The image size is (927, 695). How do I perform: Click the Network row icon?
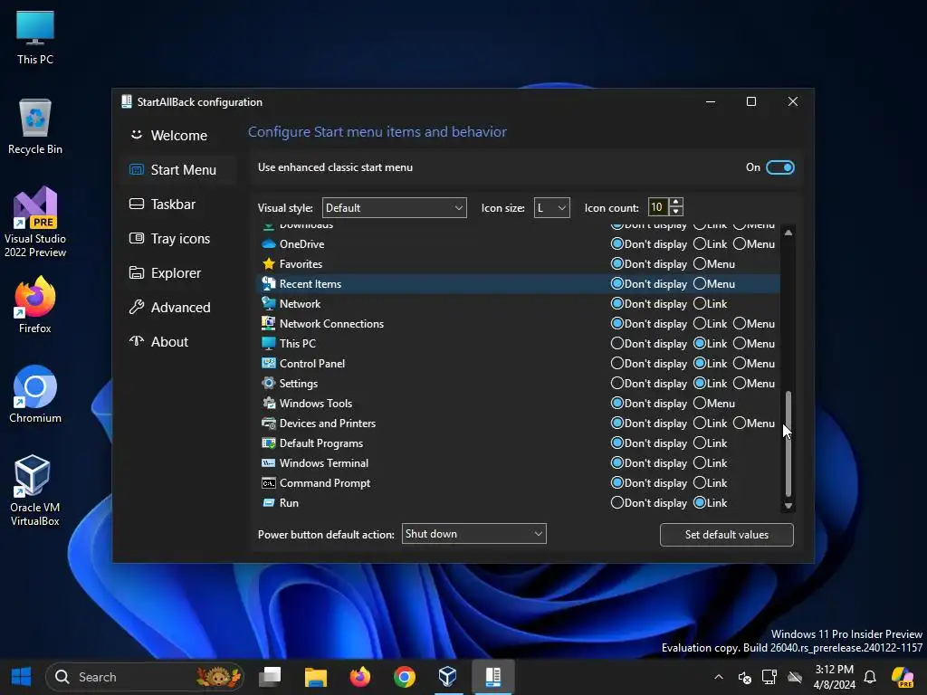pos(268,304)
